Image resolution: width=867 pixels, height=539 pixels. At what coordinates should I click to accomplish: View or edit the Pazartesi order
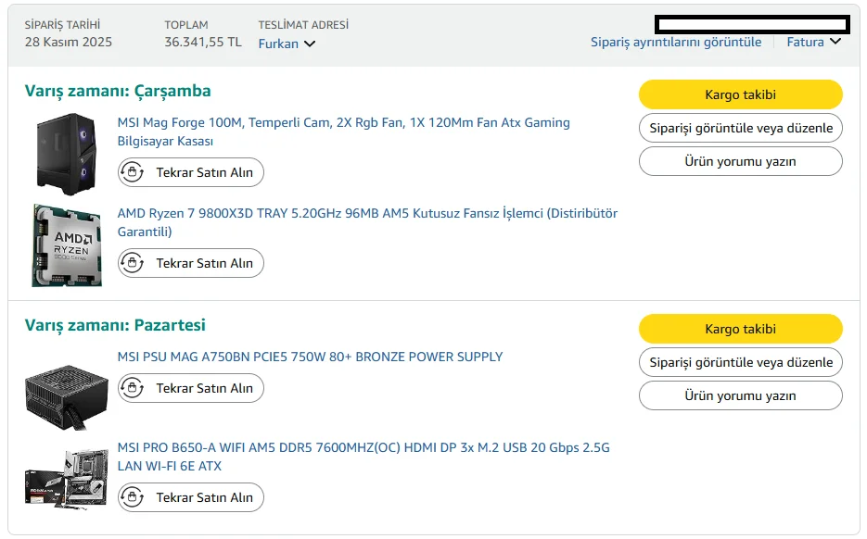pos(740,362)
